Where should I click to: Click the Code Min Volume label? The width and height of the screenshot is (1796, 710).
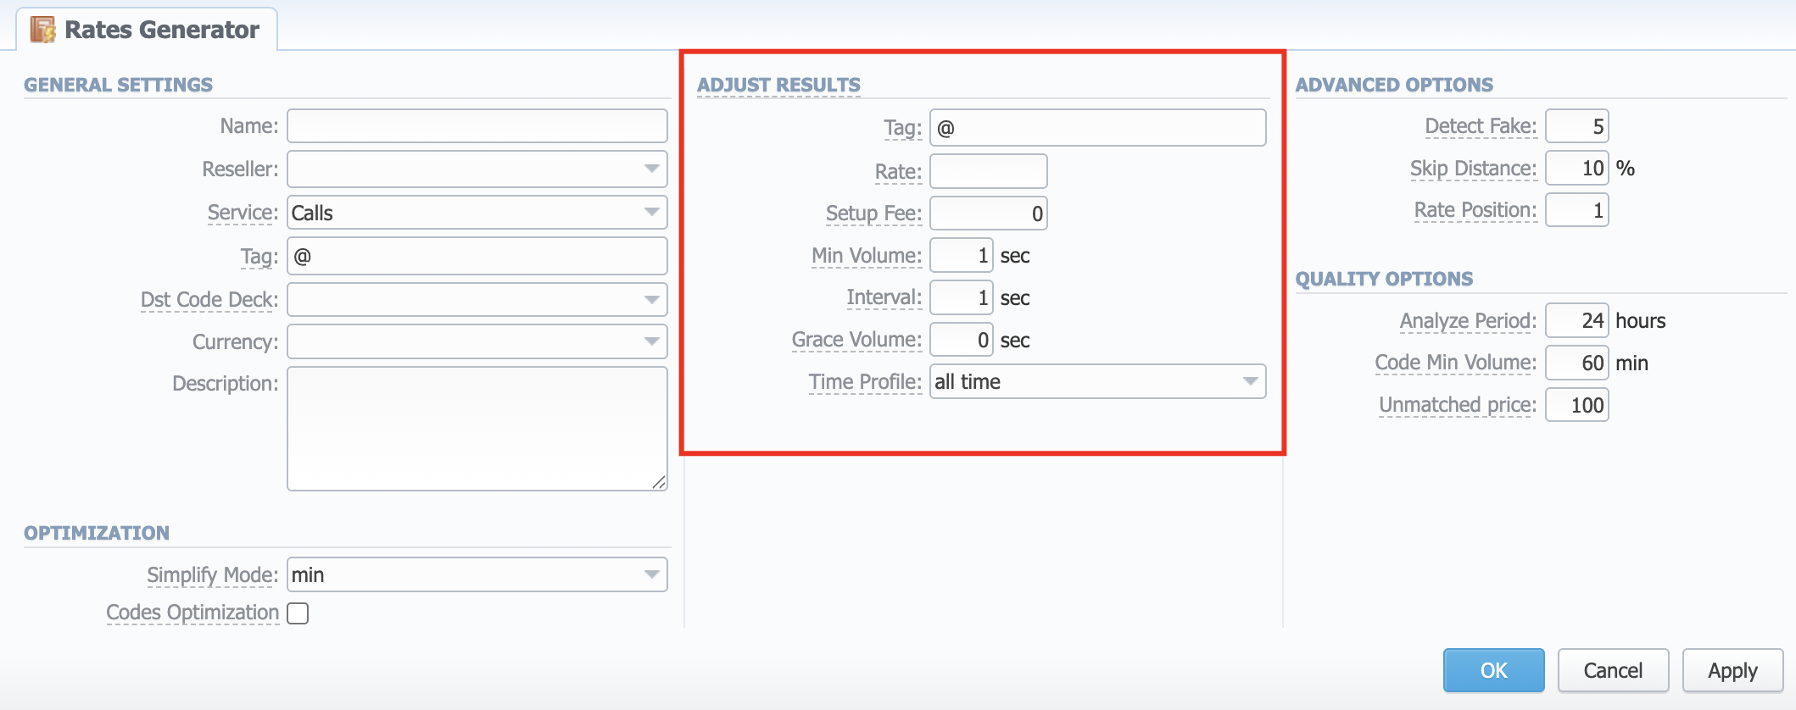click(1456, 363)
